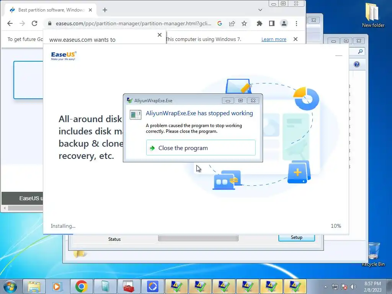Click Close the program button

(201, 148)
